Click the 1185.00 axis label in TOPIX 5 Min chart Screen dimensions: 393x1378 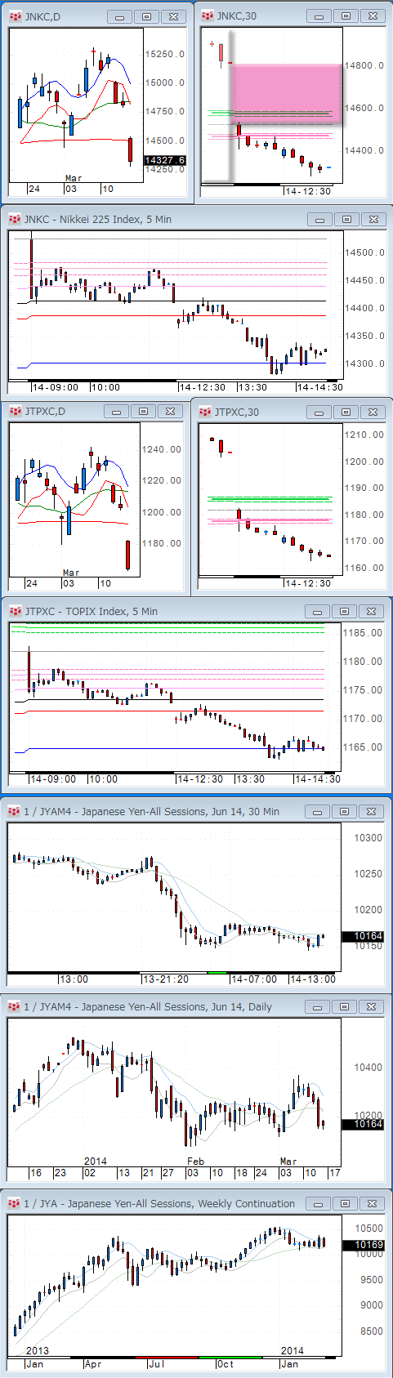click(364, 633)
